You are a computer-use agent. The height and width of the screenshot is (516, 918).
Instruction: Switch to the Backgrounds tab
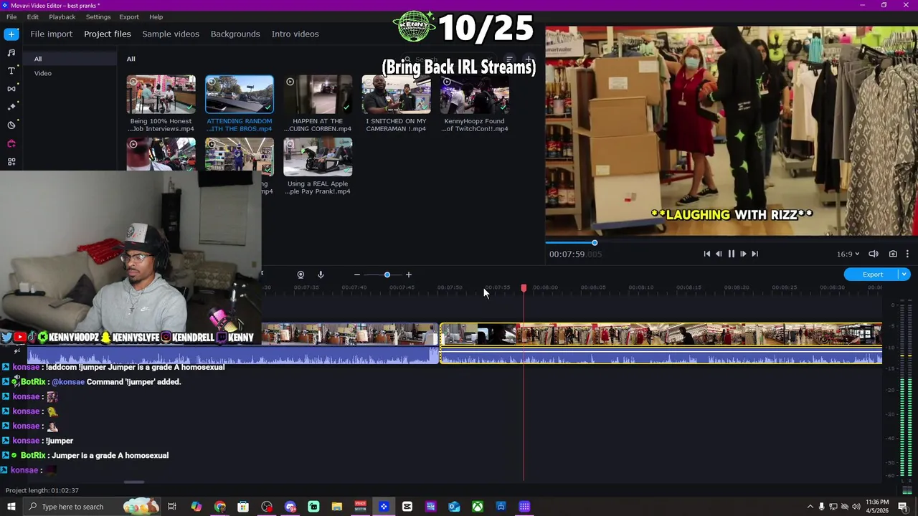235,34
